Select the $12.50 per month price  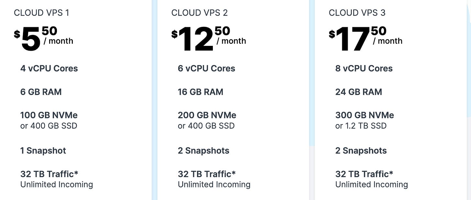click(209, 39)
